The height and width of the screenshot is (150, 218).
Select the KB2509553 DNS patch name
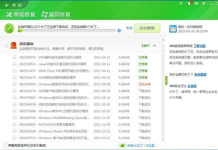coord(51,57)
